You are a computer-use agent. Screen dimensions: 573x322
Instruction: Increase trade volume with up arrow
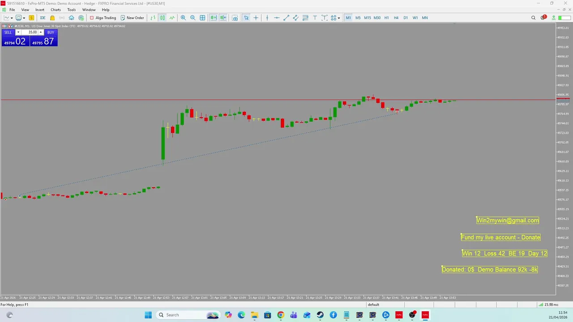tap(41, 32)
